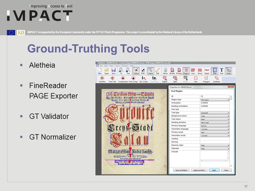Click the Font size value field
Viewport: 255px width, 191px height.
(215, 109)
